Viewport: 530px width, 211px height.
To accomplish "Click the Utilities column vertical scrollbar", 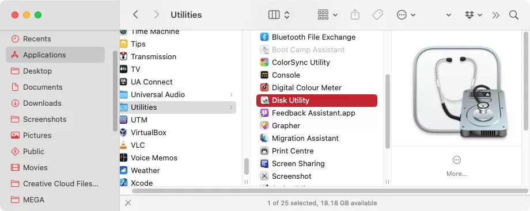I will 387,112.
